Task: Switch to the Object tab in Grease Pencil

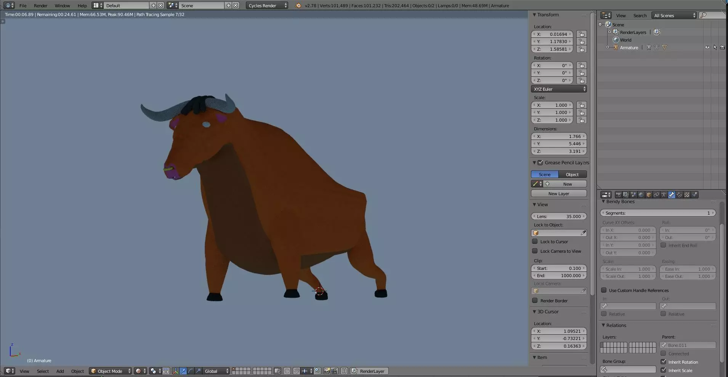Action: 572,174
